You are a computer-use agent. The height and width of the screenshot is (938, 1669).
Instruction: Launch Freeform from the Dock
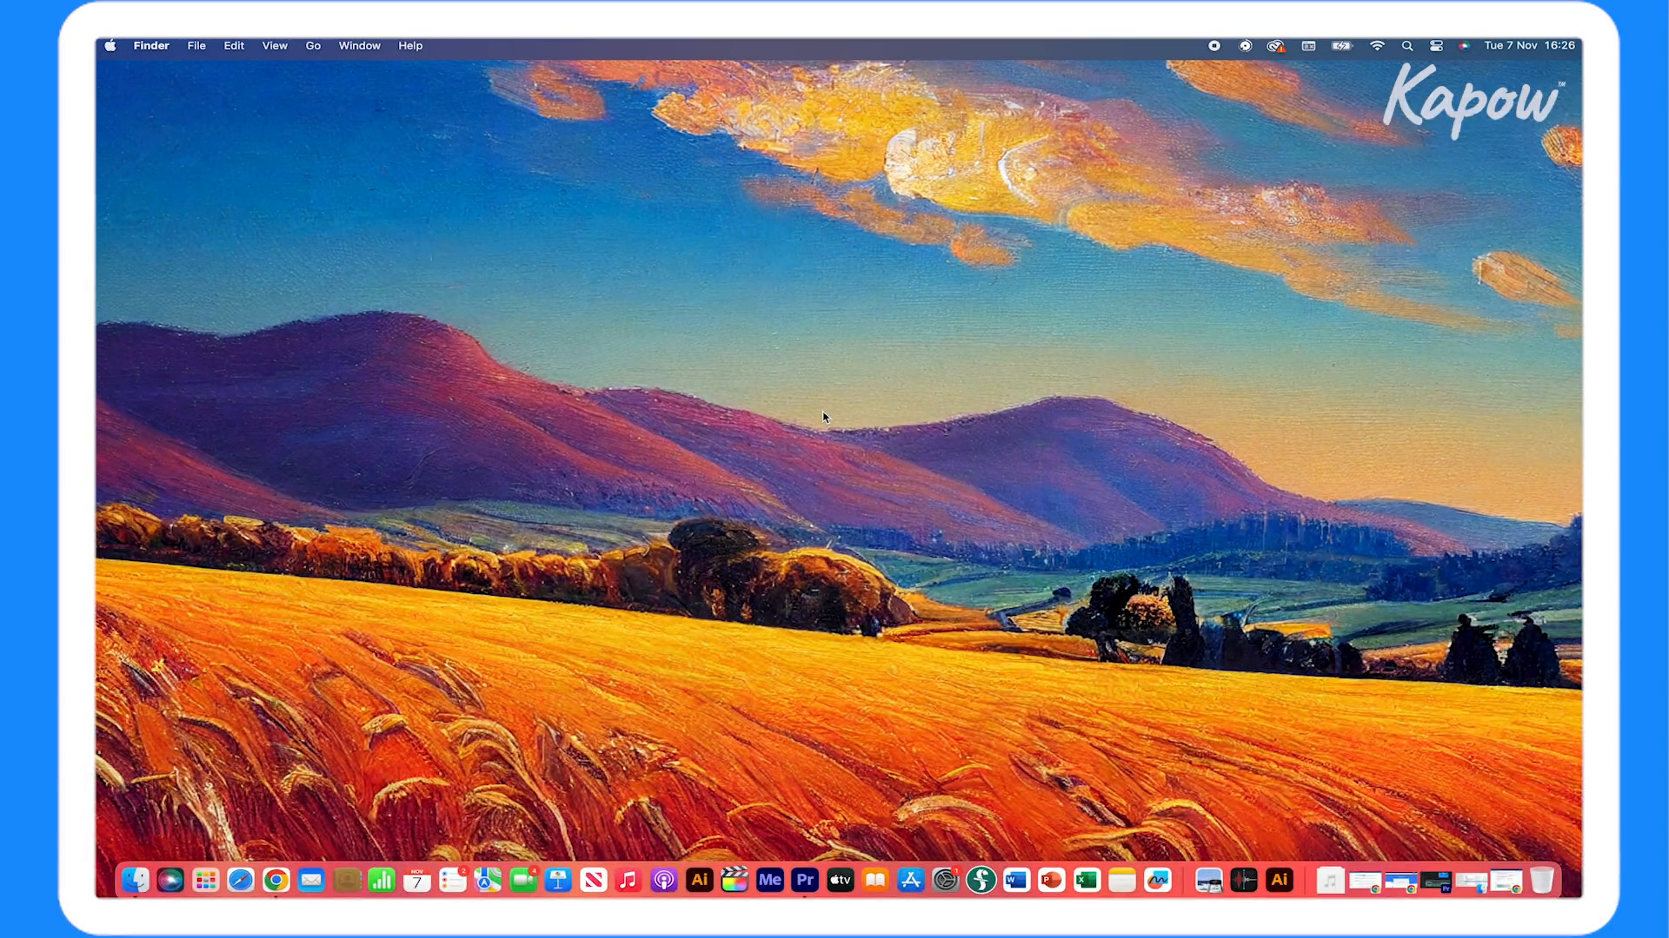tap(1158, 880)
